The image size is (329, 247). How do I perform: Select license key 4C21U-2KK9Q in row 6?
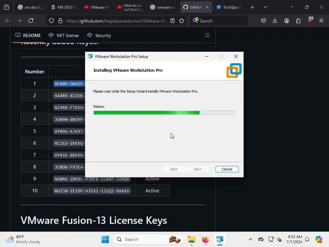pos(69,143)
